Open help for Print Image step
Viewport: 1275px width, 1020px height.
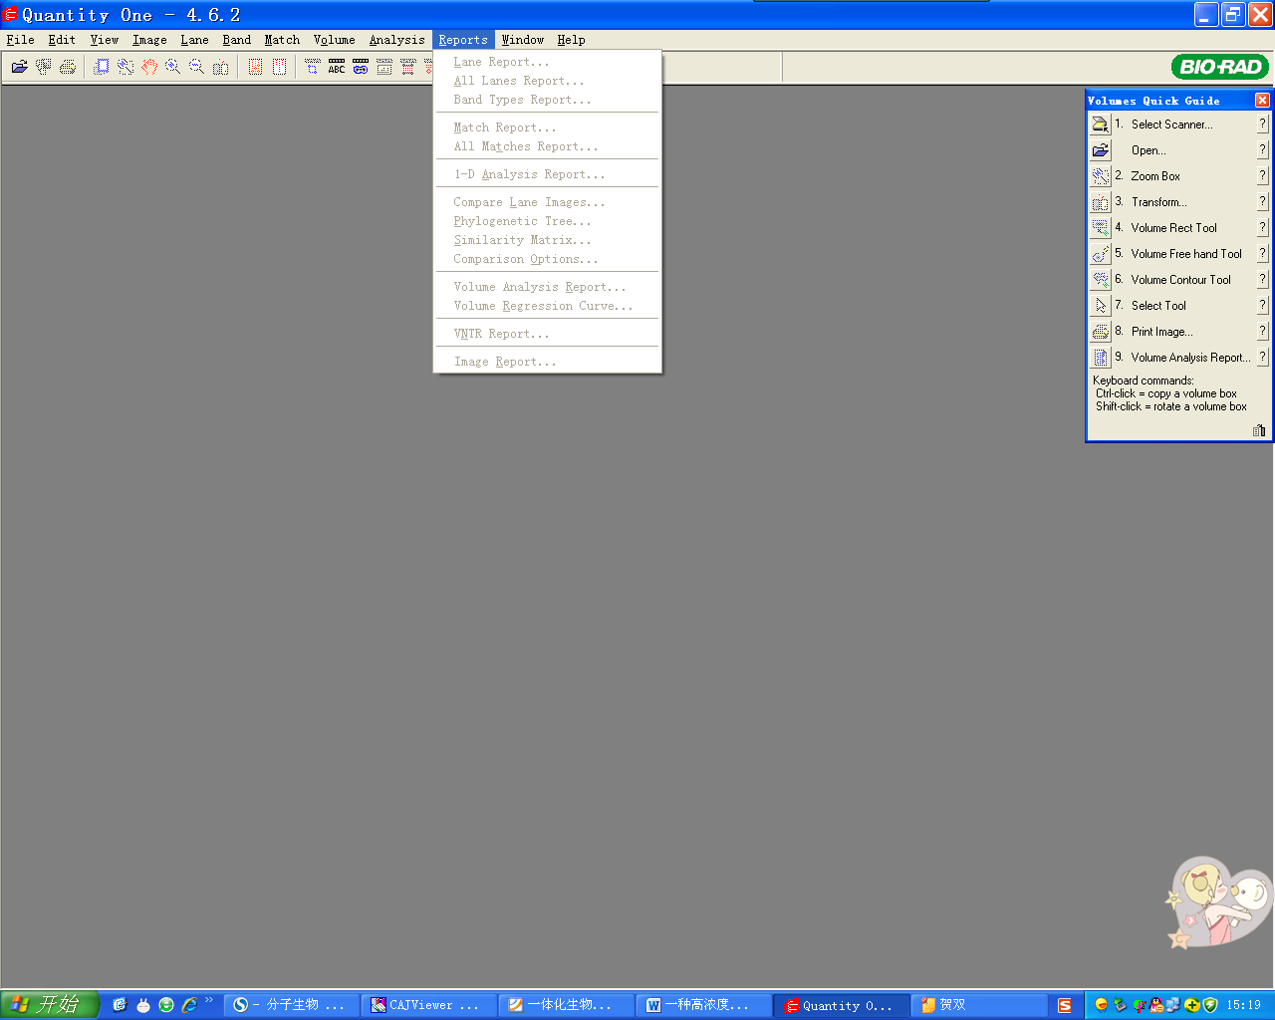[1263, 332]
